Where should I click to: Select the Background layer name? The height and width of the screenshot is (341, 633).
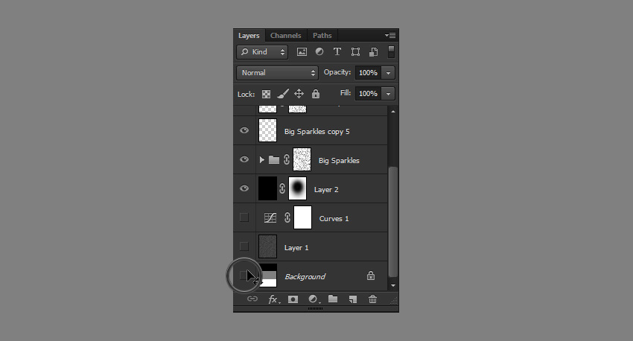(x=305, y=277)
